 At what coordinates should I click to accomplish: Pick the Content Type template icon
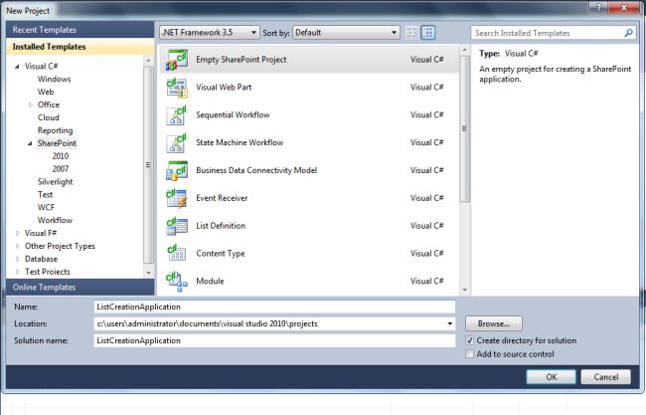[177, 254]
